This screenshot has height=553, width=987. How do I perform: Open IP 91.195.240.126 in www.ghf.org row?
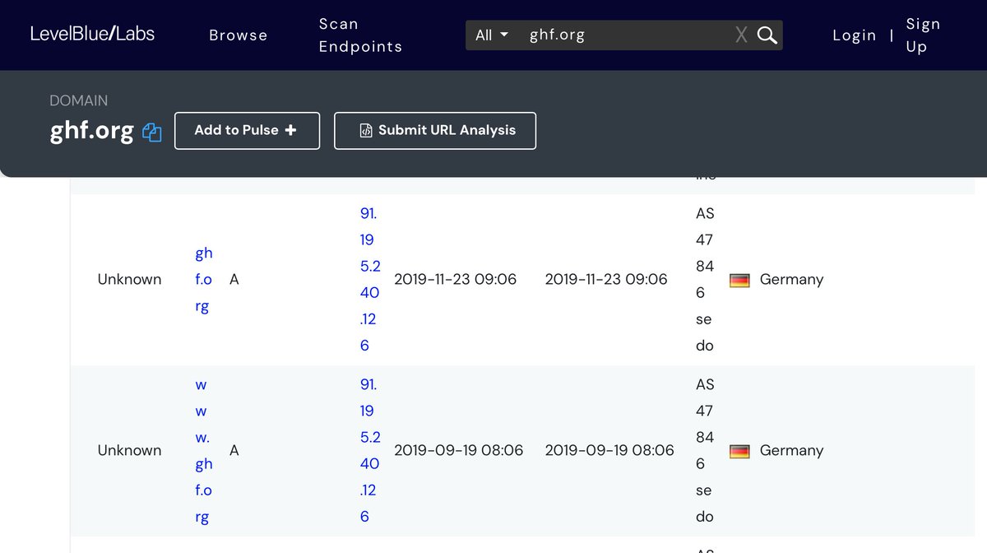(368, 451)
